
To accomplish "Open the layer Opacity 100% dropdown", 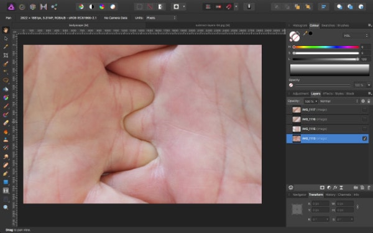I will tap(311, 101).
